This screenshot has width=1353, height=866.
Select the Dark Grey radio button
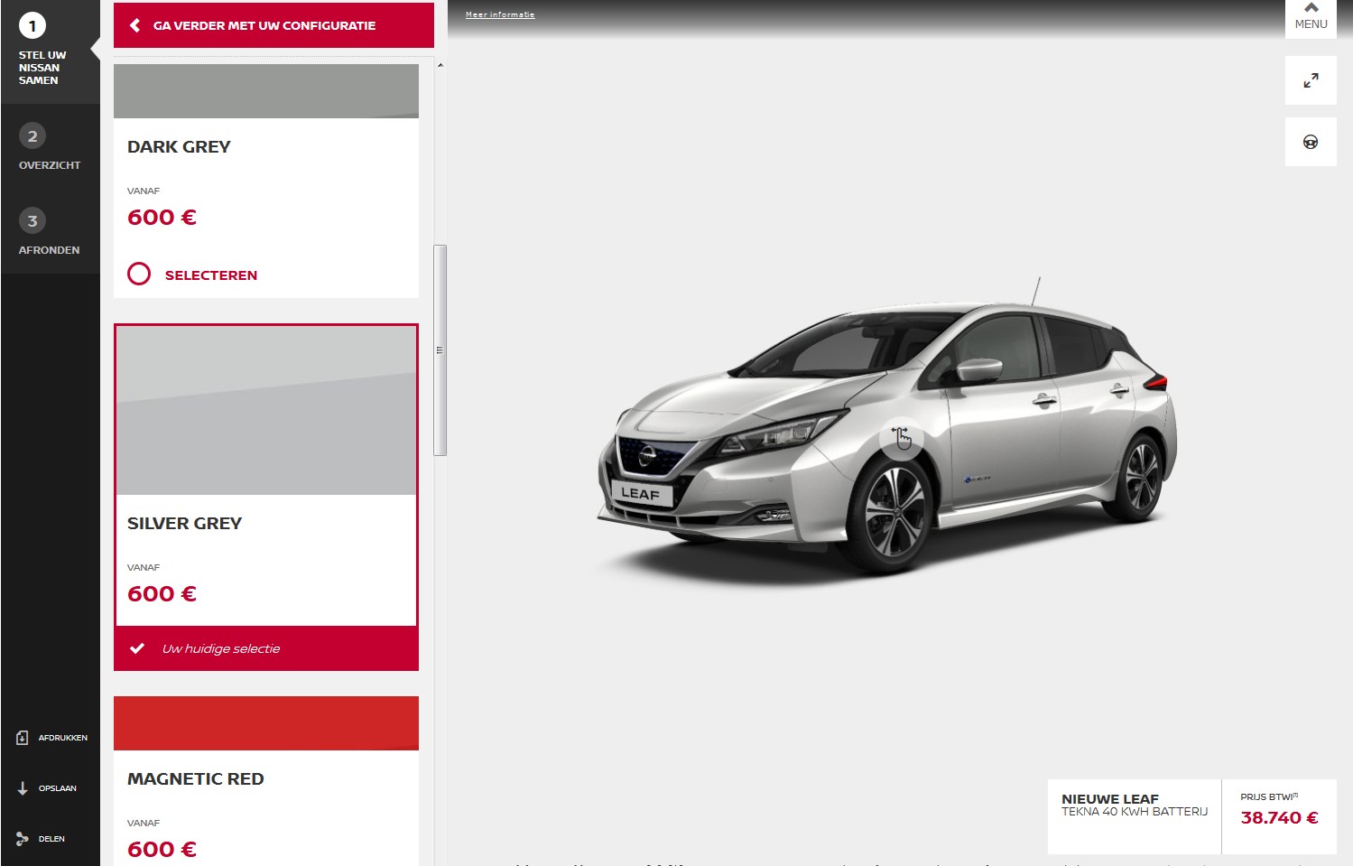(x=139, y=274)
